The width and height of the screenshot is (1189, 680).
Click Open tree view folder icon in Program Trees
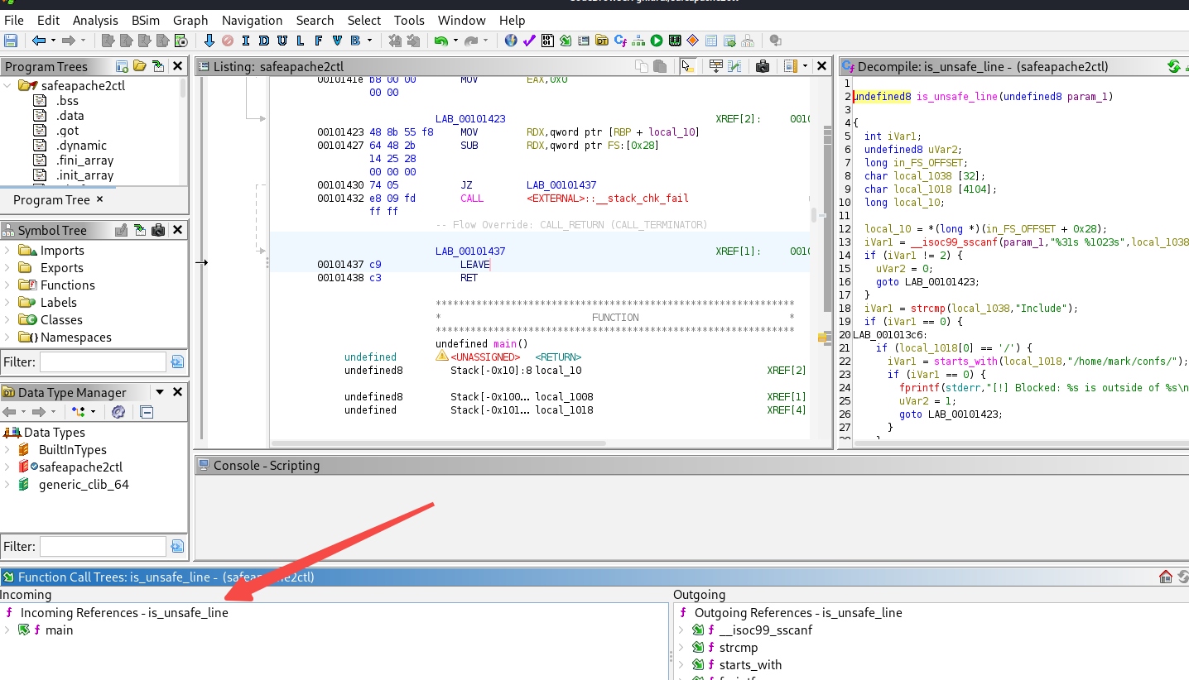(x=140, y=66)
